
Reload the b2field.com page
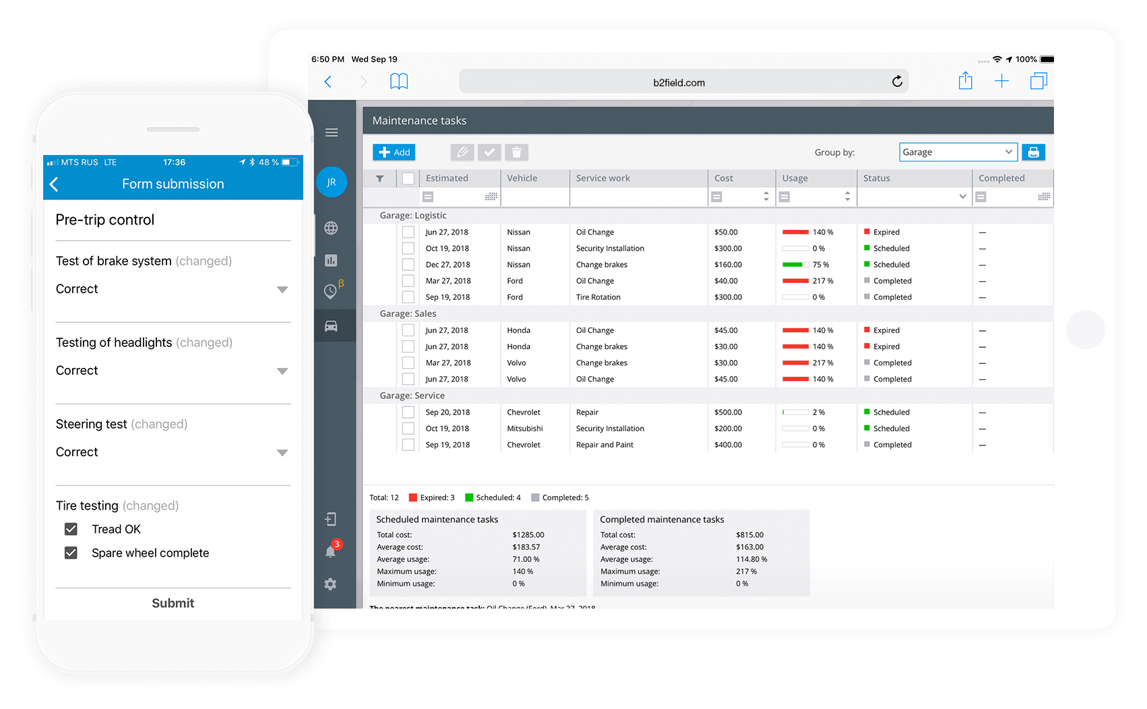pos(897,82)
